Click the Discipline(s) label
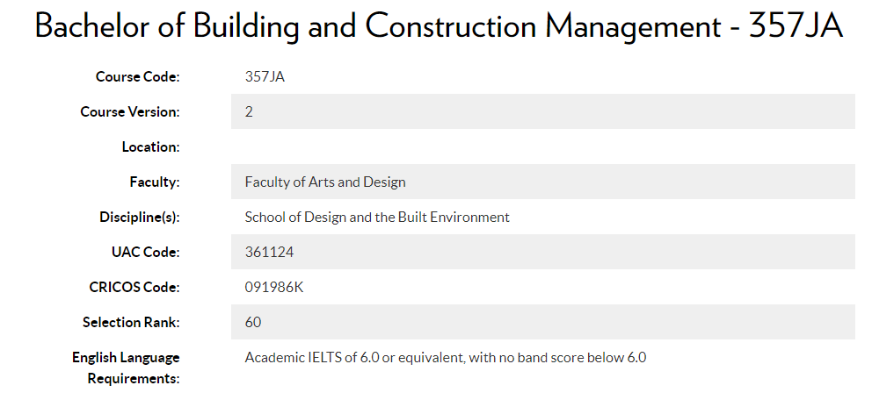Viewport: 872px width, 407px height. click(x=140, y=218)
